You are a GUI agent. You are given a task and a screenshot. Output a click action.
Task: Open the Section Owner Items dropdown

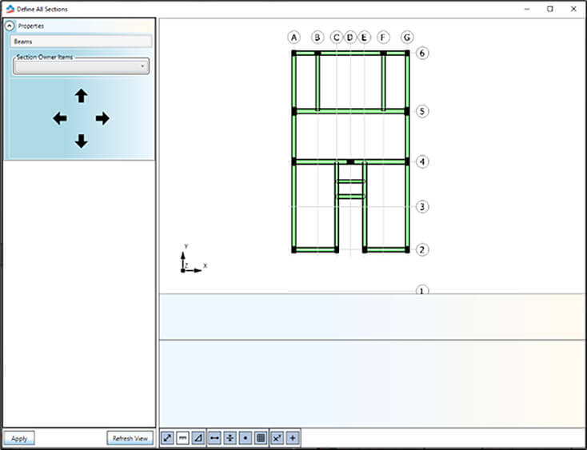tap(81, 67)
